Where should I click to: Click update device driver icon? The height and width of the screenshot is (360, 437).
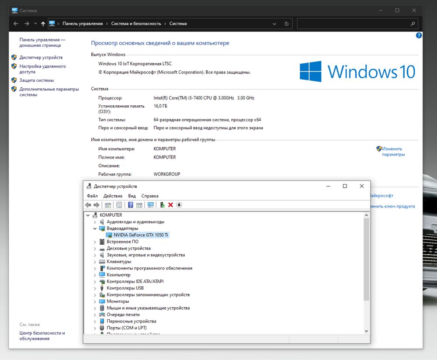tap(162, 205)
